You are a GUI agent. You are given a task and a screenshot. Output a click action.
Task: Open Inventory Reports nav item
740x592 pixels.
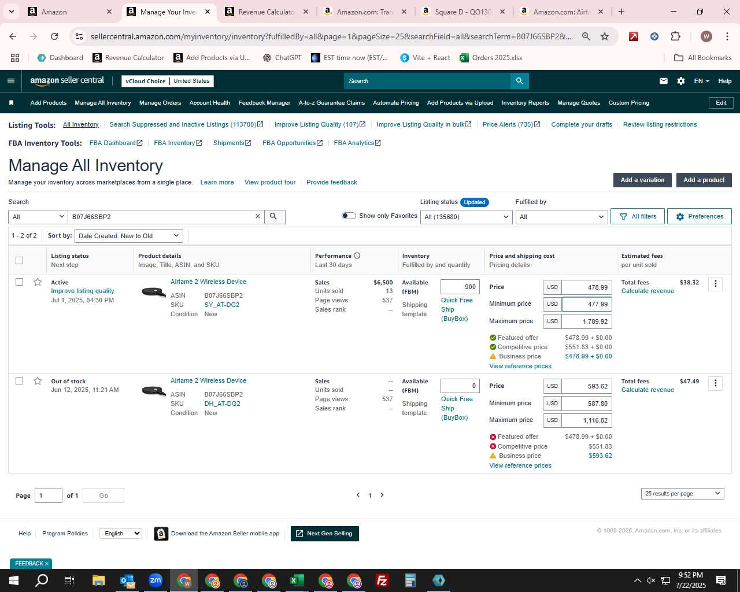[x=526, y=103]
